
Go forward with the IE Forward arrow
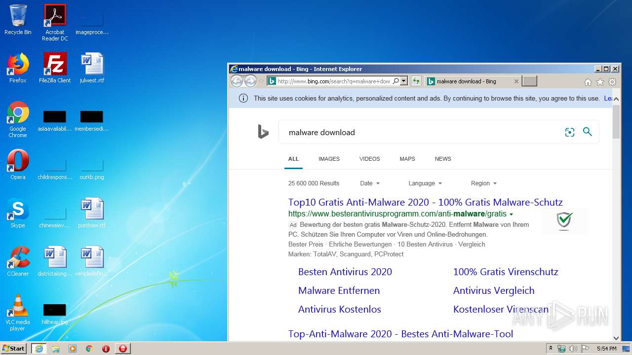(250, 81)
